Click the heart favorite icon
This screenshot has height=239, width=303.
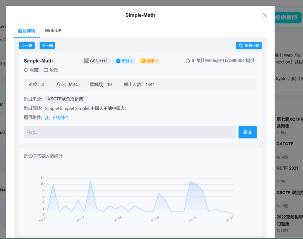[26, 70]
